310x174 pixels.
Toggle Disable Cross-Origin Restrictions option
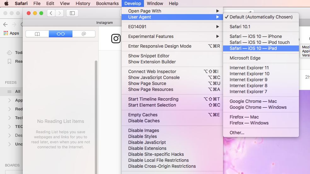click(172, 166)
